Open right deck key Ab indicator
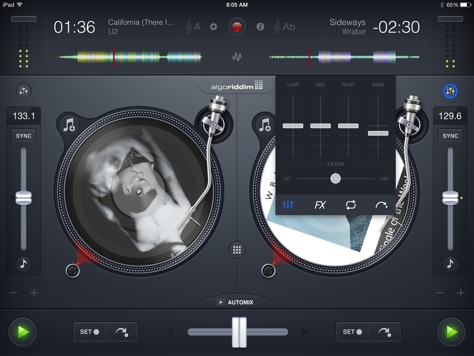 click(x=285, y=27)
